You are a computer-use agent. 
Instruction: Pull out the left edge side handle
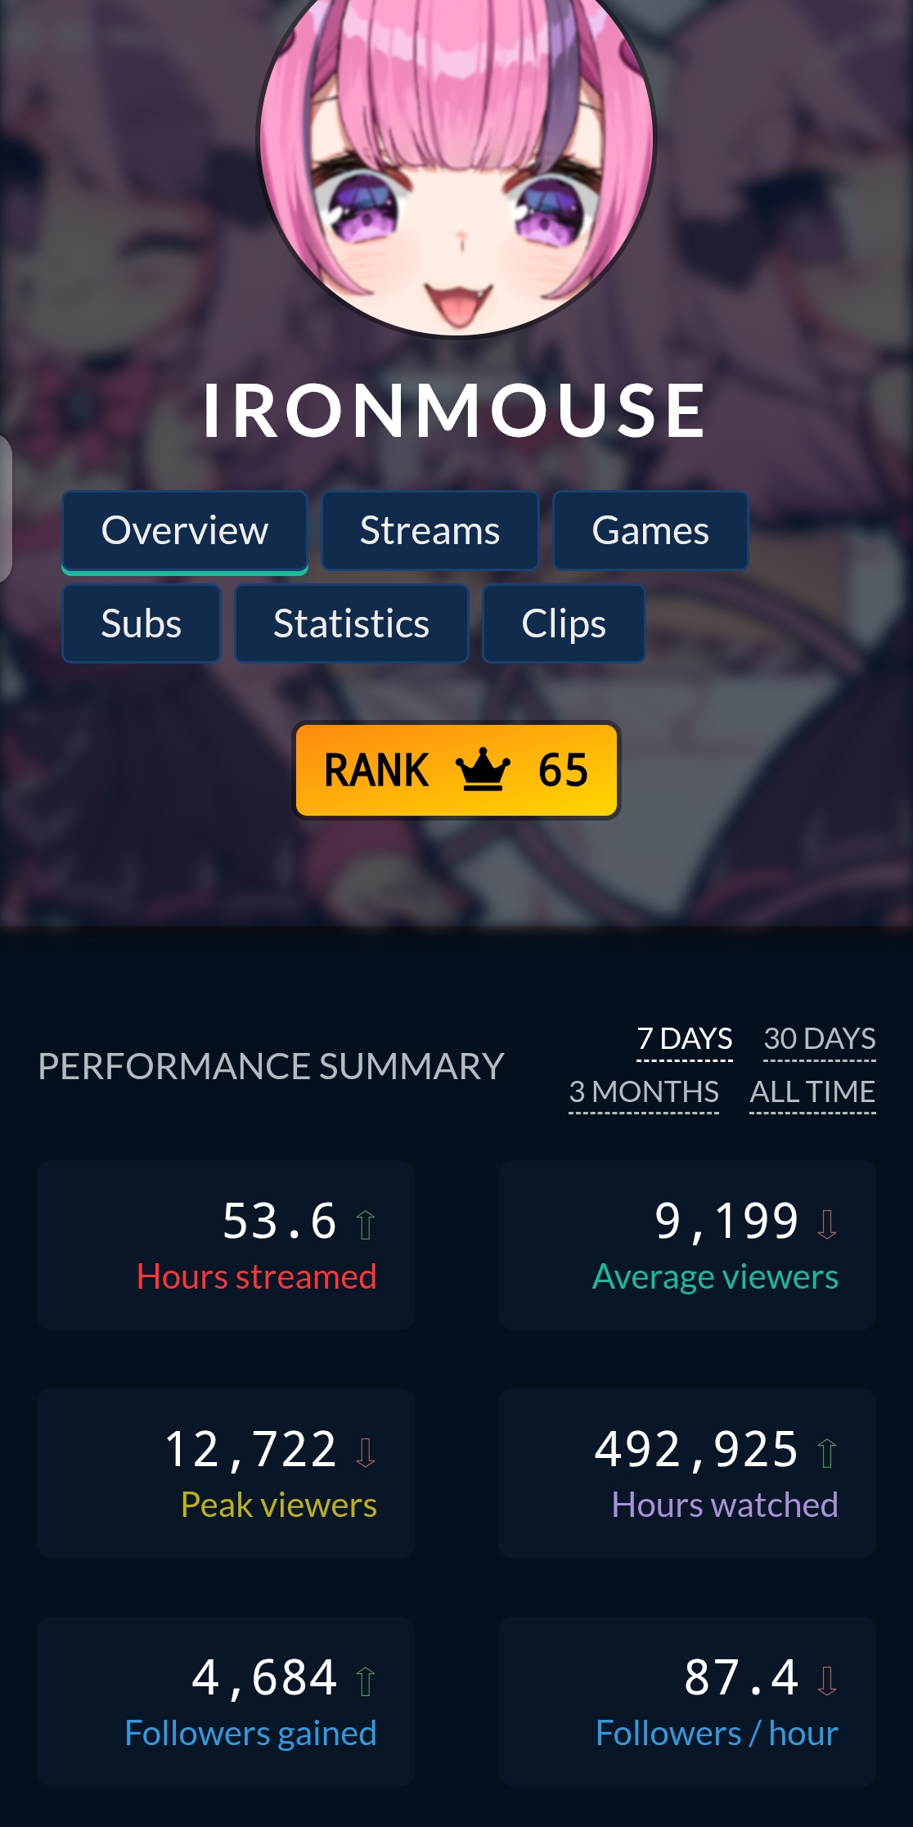pos(6,508)
